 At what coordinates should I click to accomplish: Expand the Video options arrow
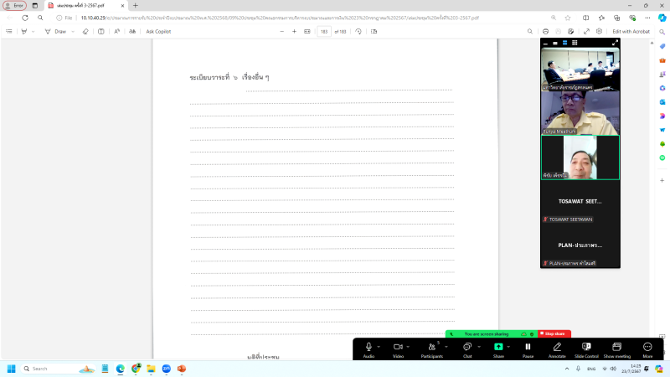(409, 346)
